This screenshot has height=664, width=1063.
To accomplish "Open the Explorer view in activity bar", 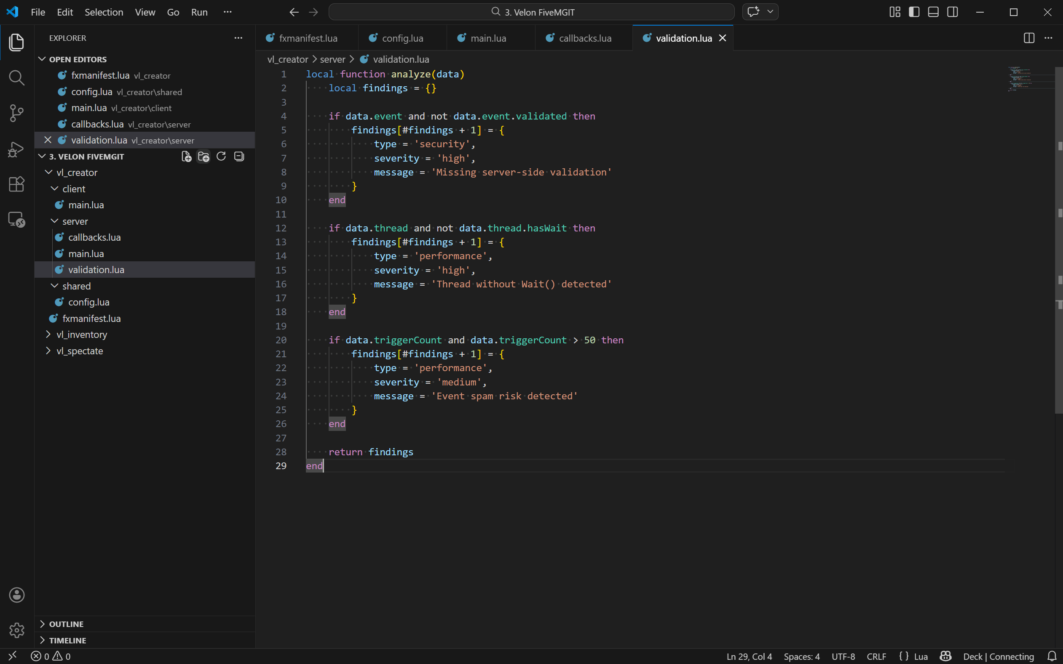I will click(x=17, y=42).
